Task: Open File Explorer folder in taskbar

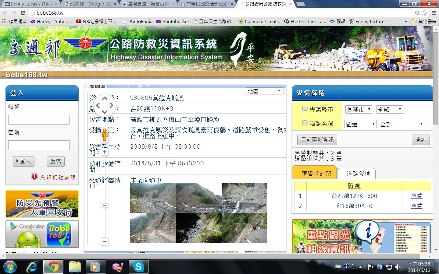Action: coord(74,267)
